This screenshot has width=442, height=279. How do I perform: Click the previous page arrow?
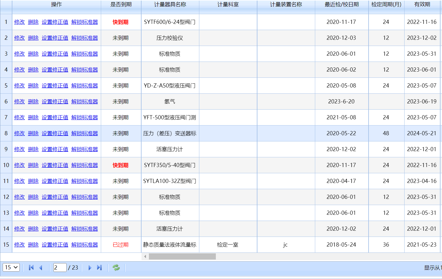[41, 268]
